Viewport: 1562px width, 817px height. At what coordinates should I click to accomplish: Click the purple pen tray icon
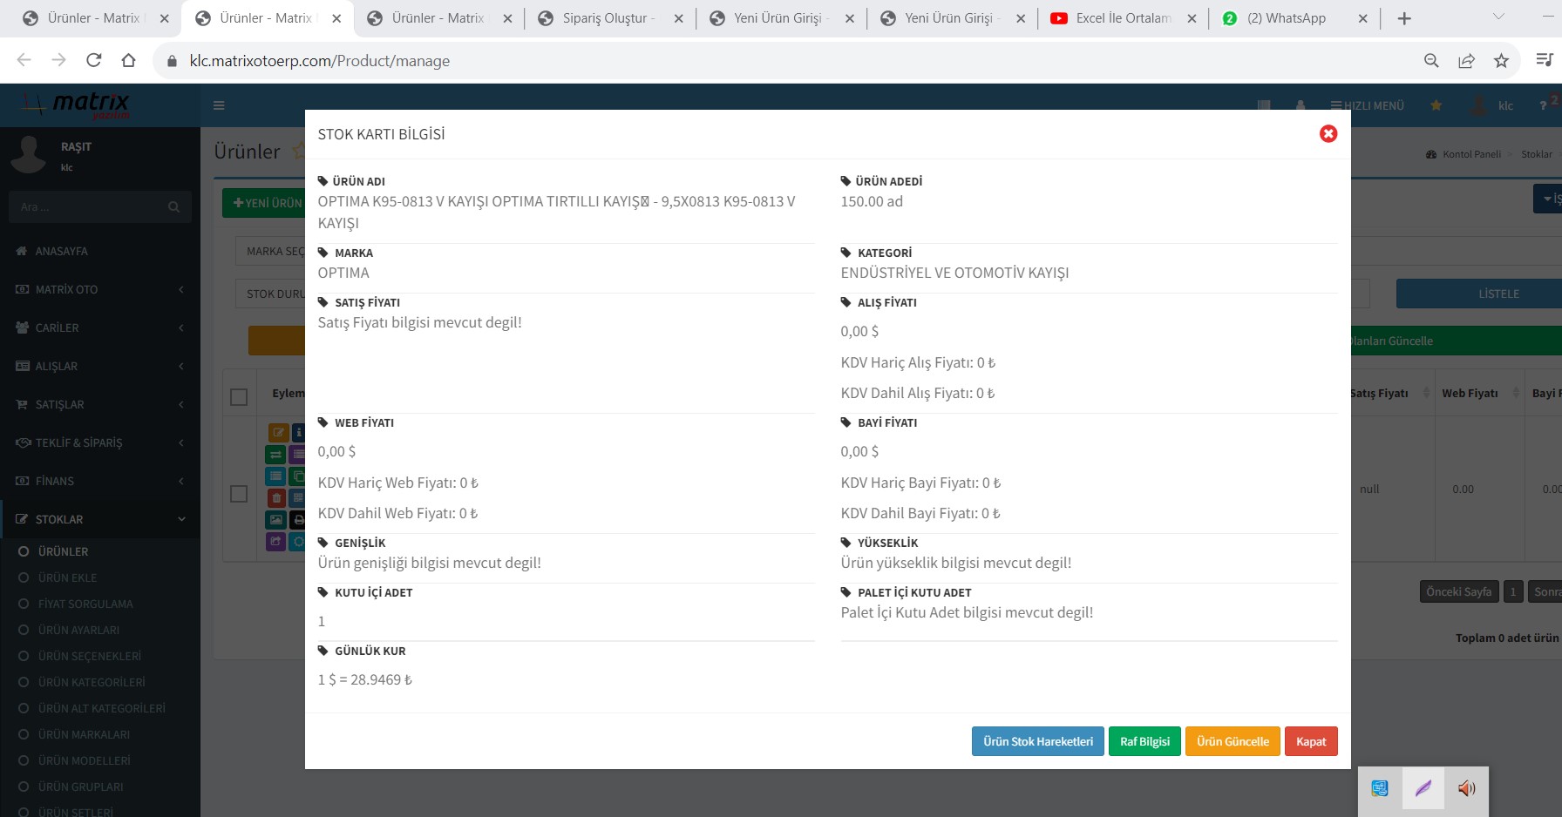(1423, 788)
